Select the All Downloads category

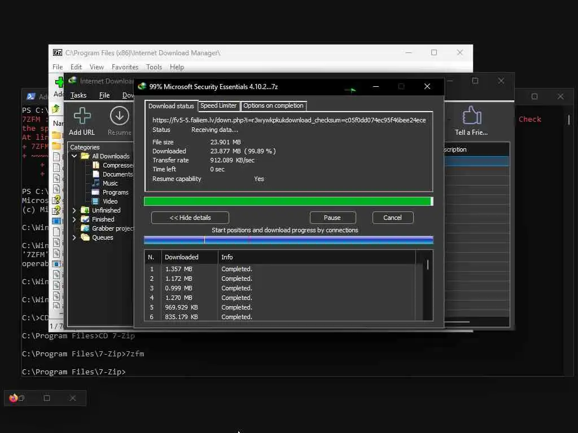pyautogui.click(x=111, y=156)
